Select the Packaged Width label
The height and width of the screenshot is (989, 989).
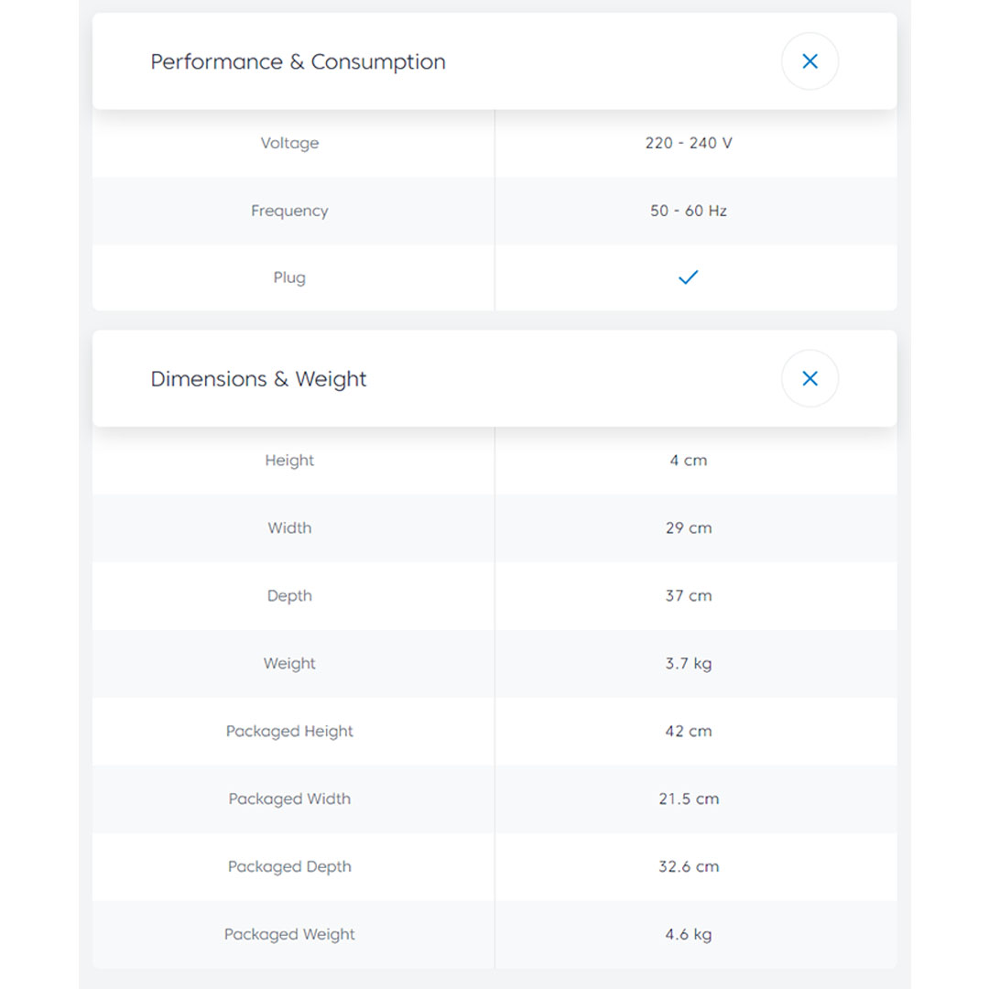coord(289,799)
